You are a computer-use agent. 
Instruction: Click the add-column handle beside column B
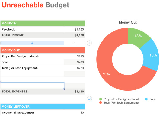[89, 43]
